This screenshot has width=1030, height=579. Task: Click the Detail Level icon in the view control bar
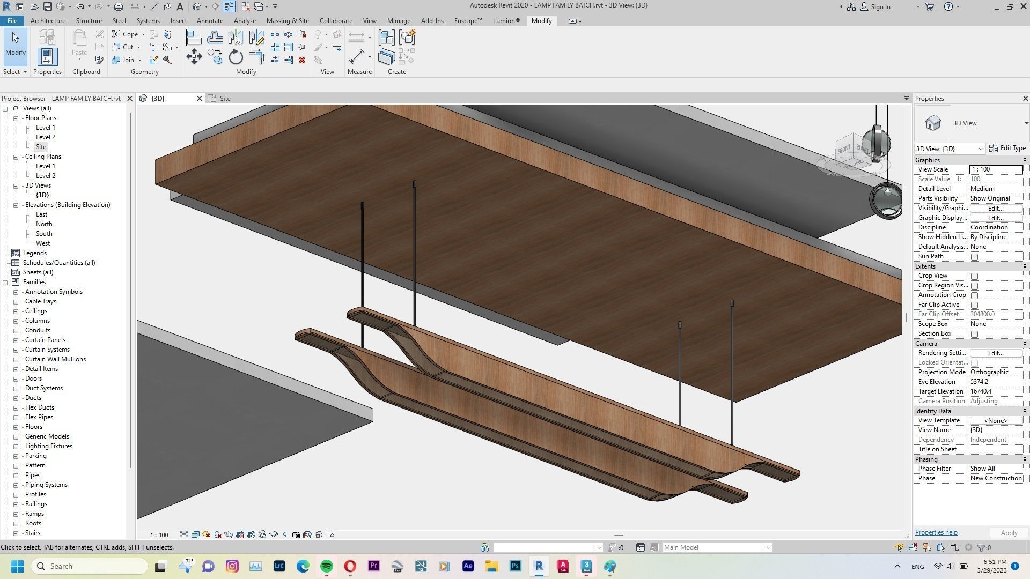coord(184,535)
